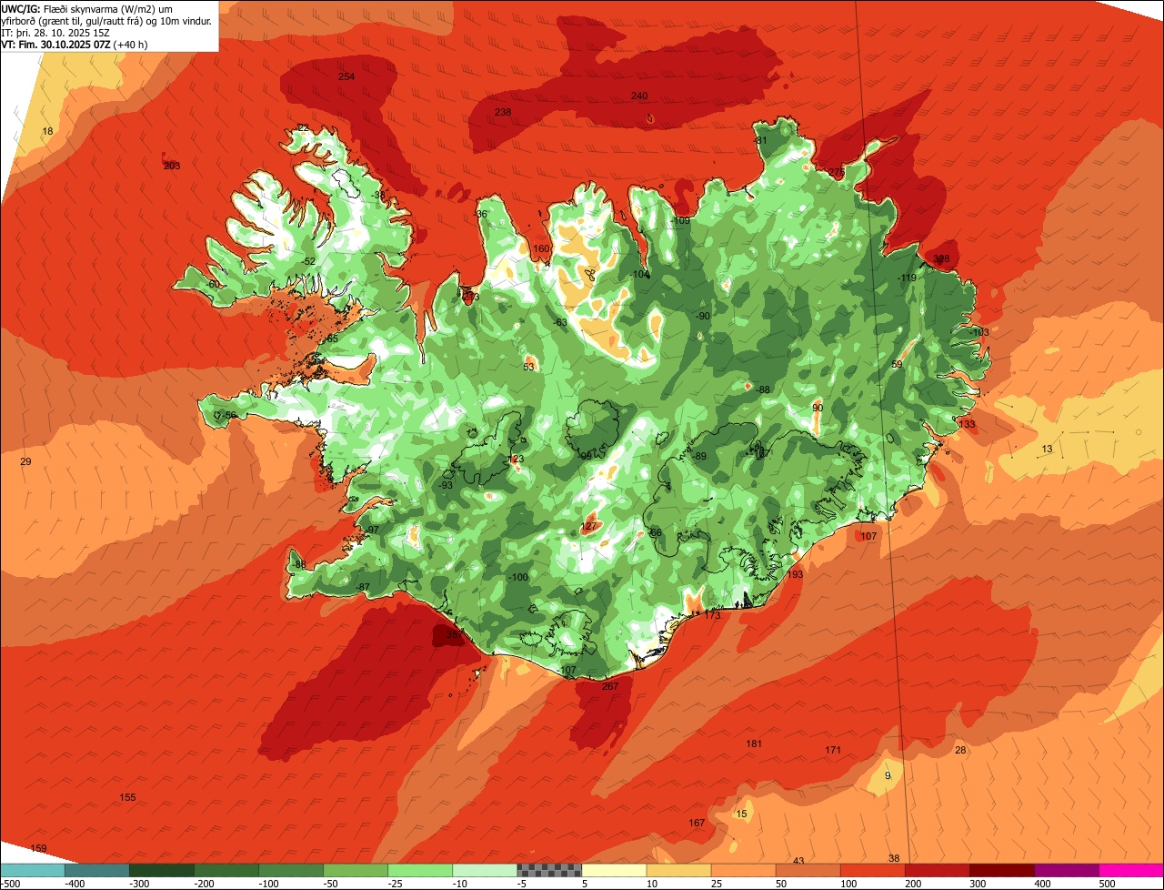The image size is (1164, 890).
Task: Select the magenta legend swatch above 500
Action: tap(1131, 870)
